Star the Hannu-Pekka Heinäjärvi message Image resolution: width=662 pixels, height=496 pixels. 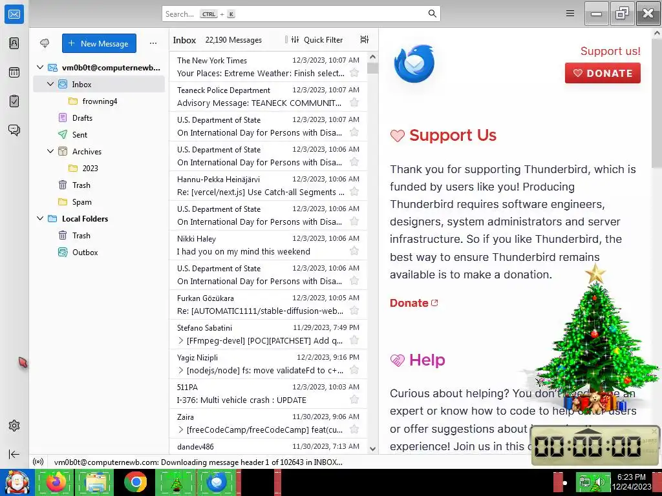point(354,191)
